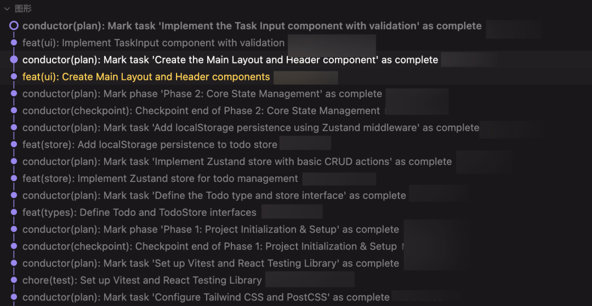592x306 pixels.
Task: Open 'chore(test): Set up Vitest and React Testing Library'
Action: 142,280
